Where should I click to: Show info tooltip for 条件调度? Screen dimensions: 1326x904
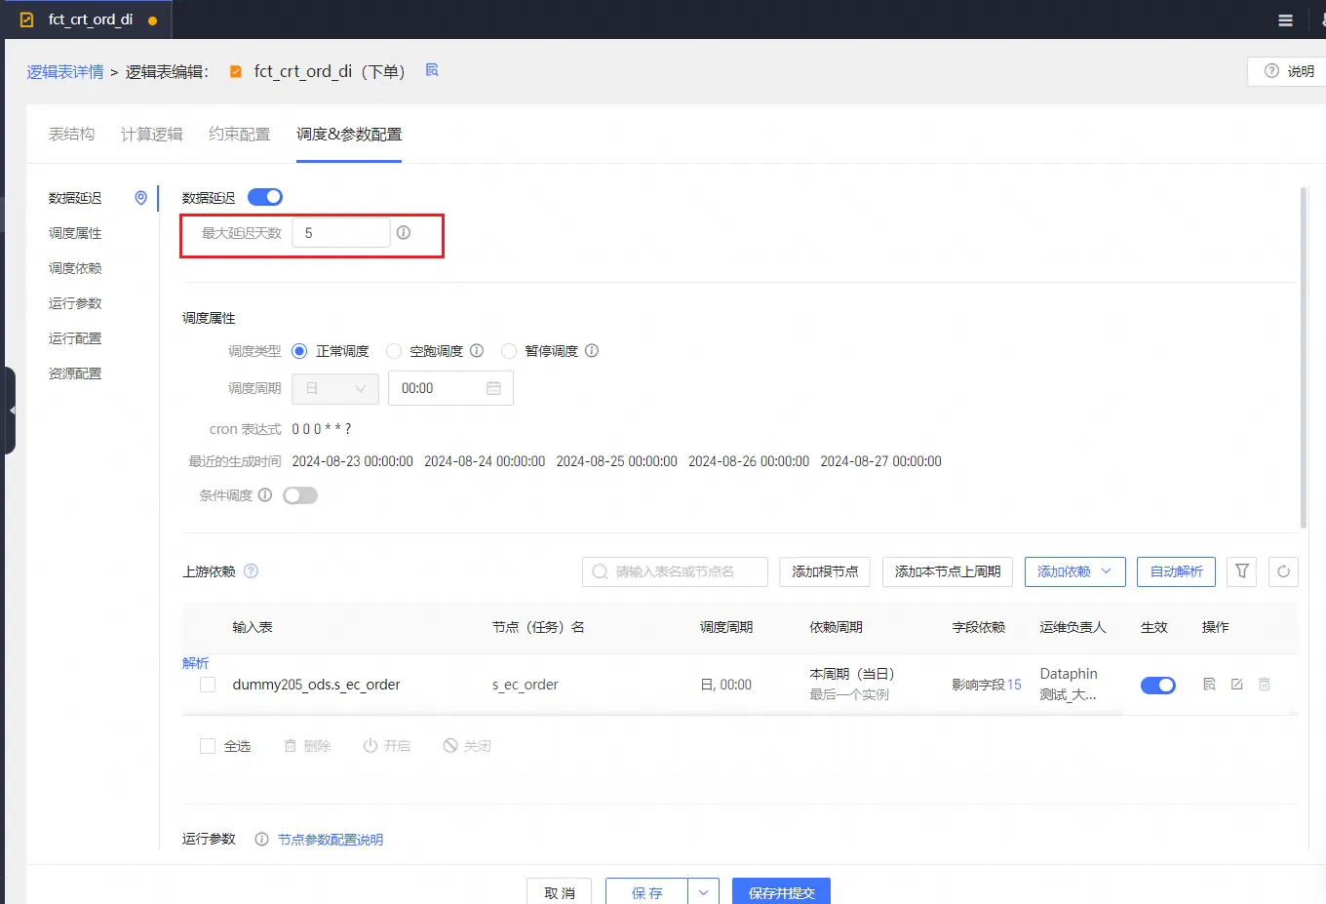(265, 495)
